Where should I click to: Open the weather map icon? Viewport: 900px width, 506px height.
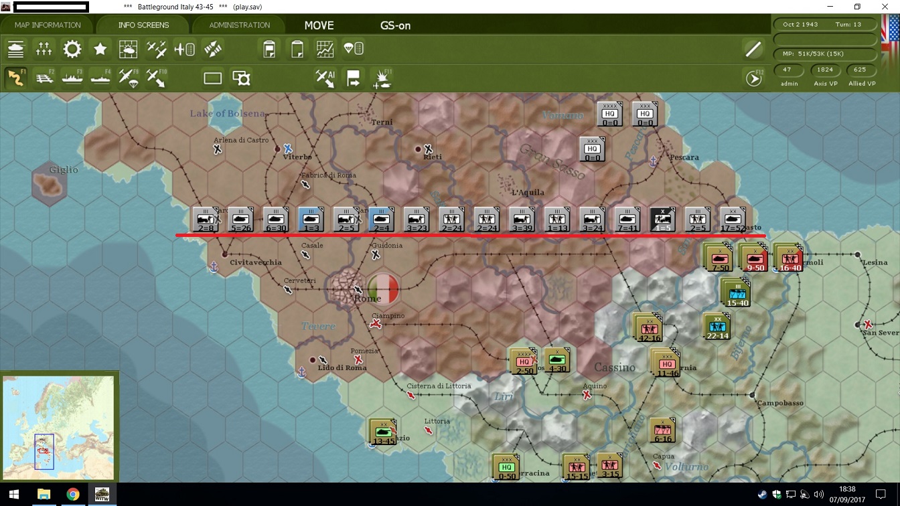129,49
